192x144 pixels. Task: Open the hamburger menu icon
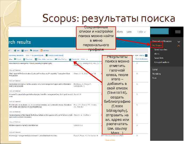(x=178, y=32)
